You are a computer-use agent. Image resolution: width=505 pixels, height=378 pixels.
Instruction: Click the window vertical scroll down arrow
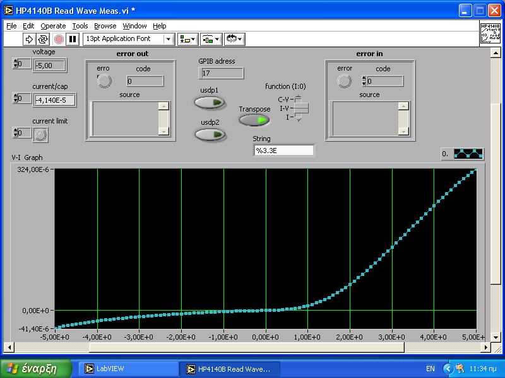496,338
